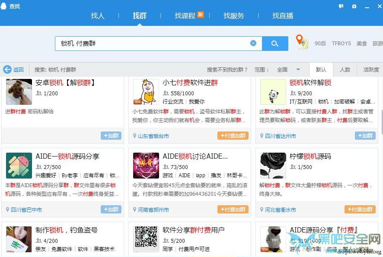383x257 pixels.
Task: Open the 河北省衡水市 location link
Action: coord(281,210)
